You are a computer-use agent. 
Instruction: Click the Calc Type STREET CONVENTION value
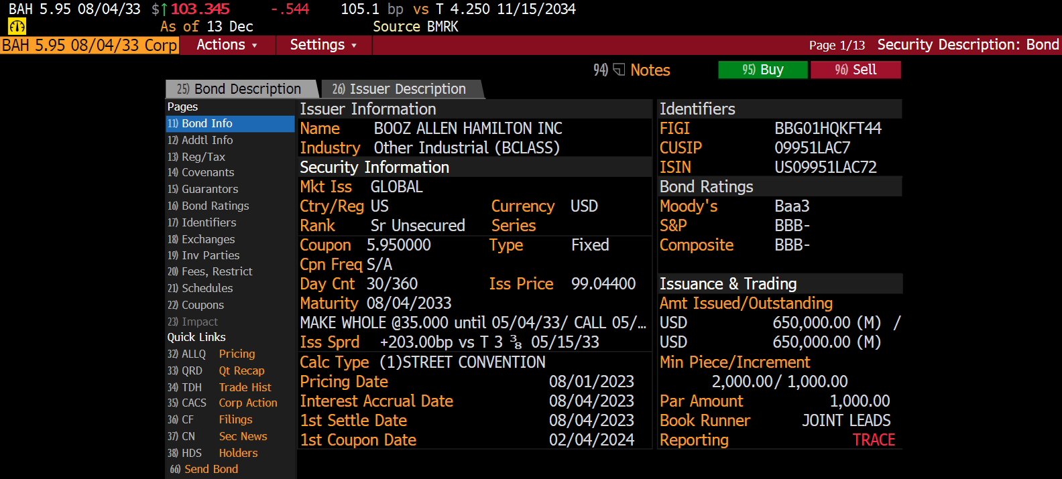(463, 362)
